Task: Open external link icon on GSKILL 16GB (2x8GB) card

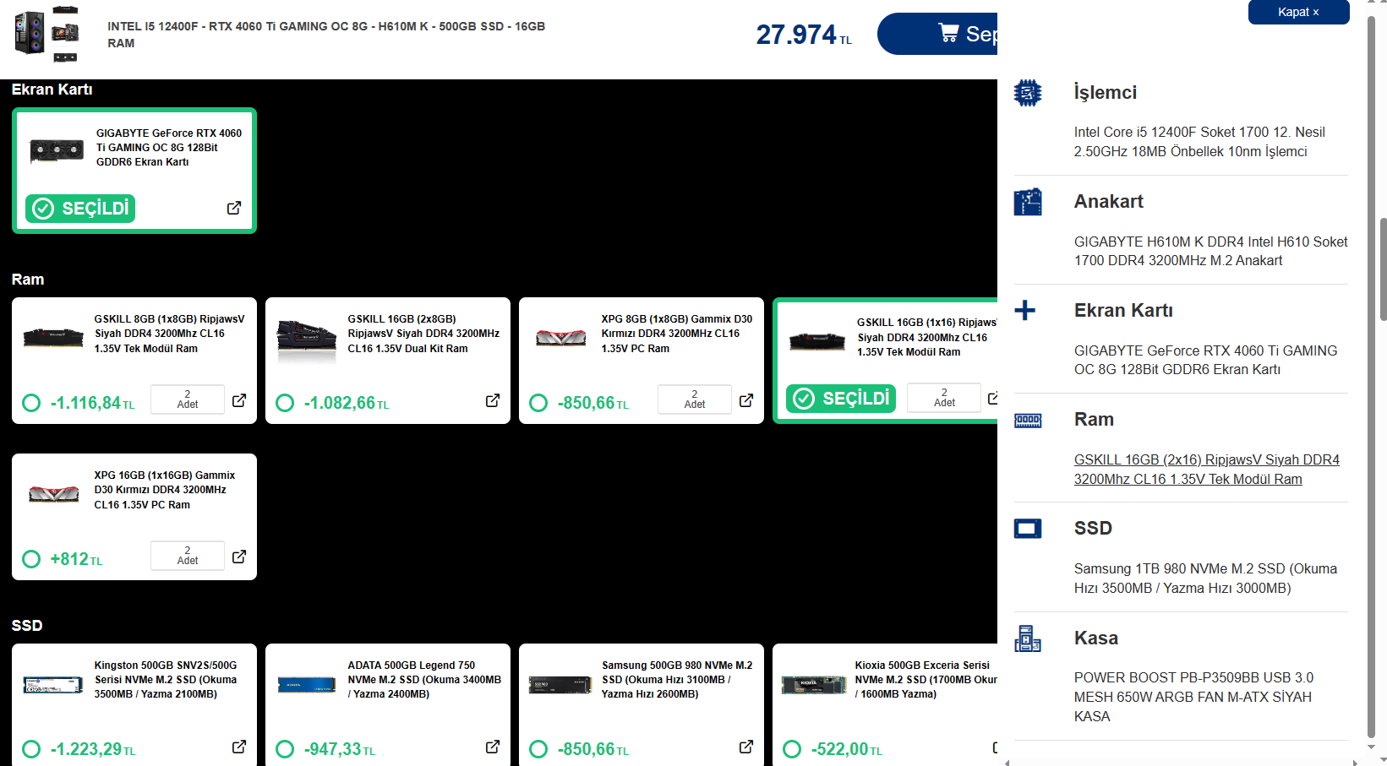Action: point(493,400)
